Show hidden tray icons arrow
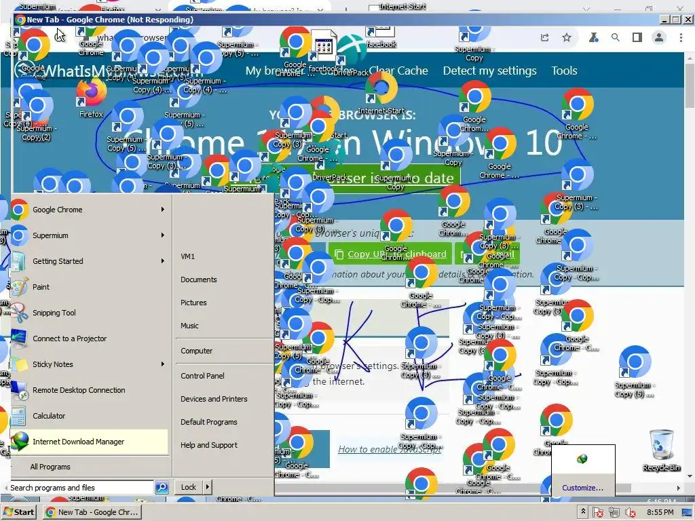Viewport: 695px width, 521px height. 583,512
